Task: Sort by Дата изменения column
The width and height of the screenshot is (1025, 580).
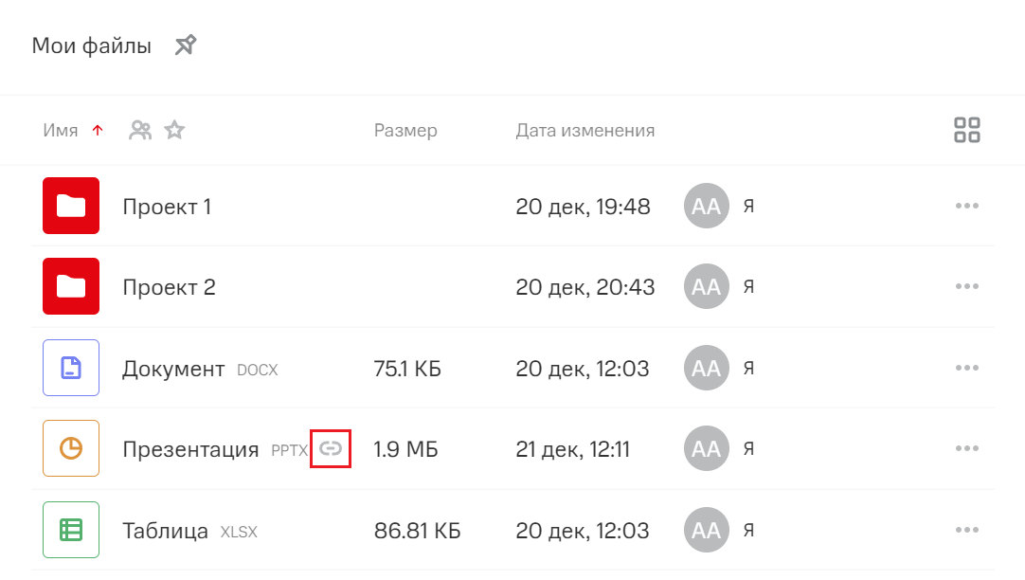Action: (584, 131)
